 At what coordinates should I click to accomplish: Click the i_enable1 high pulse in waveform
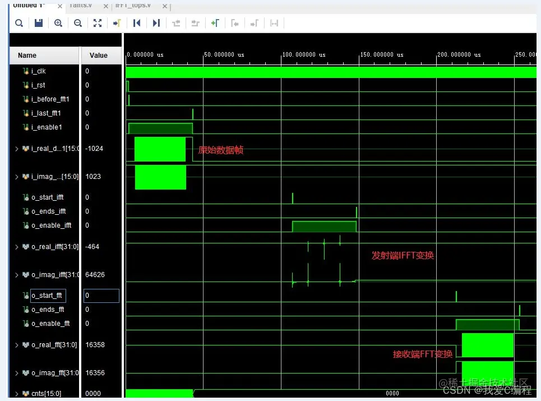coord(160,128)
